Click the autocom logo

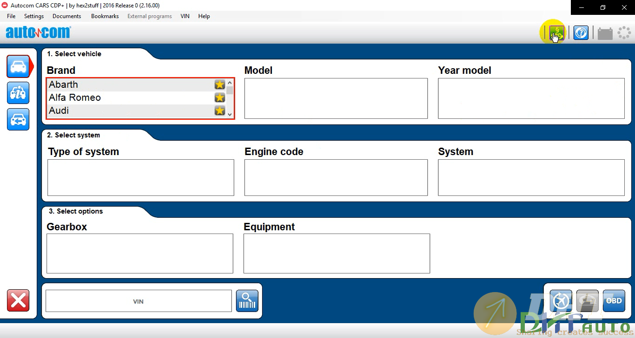38,32
